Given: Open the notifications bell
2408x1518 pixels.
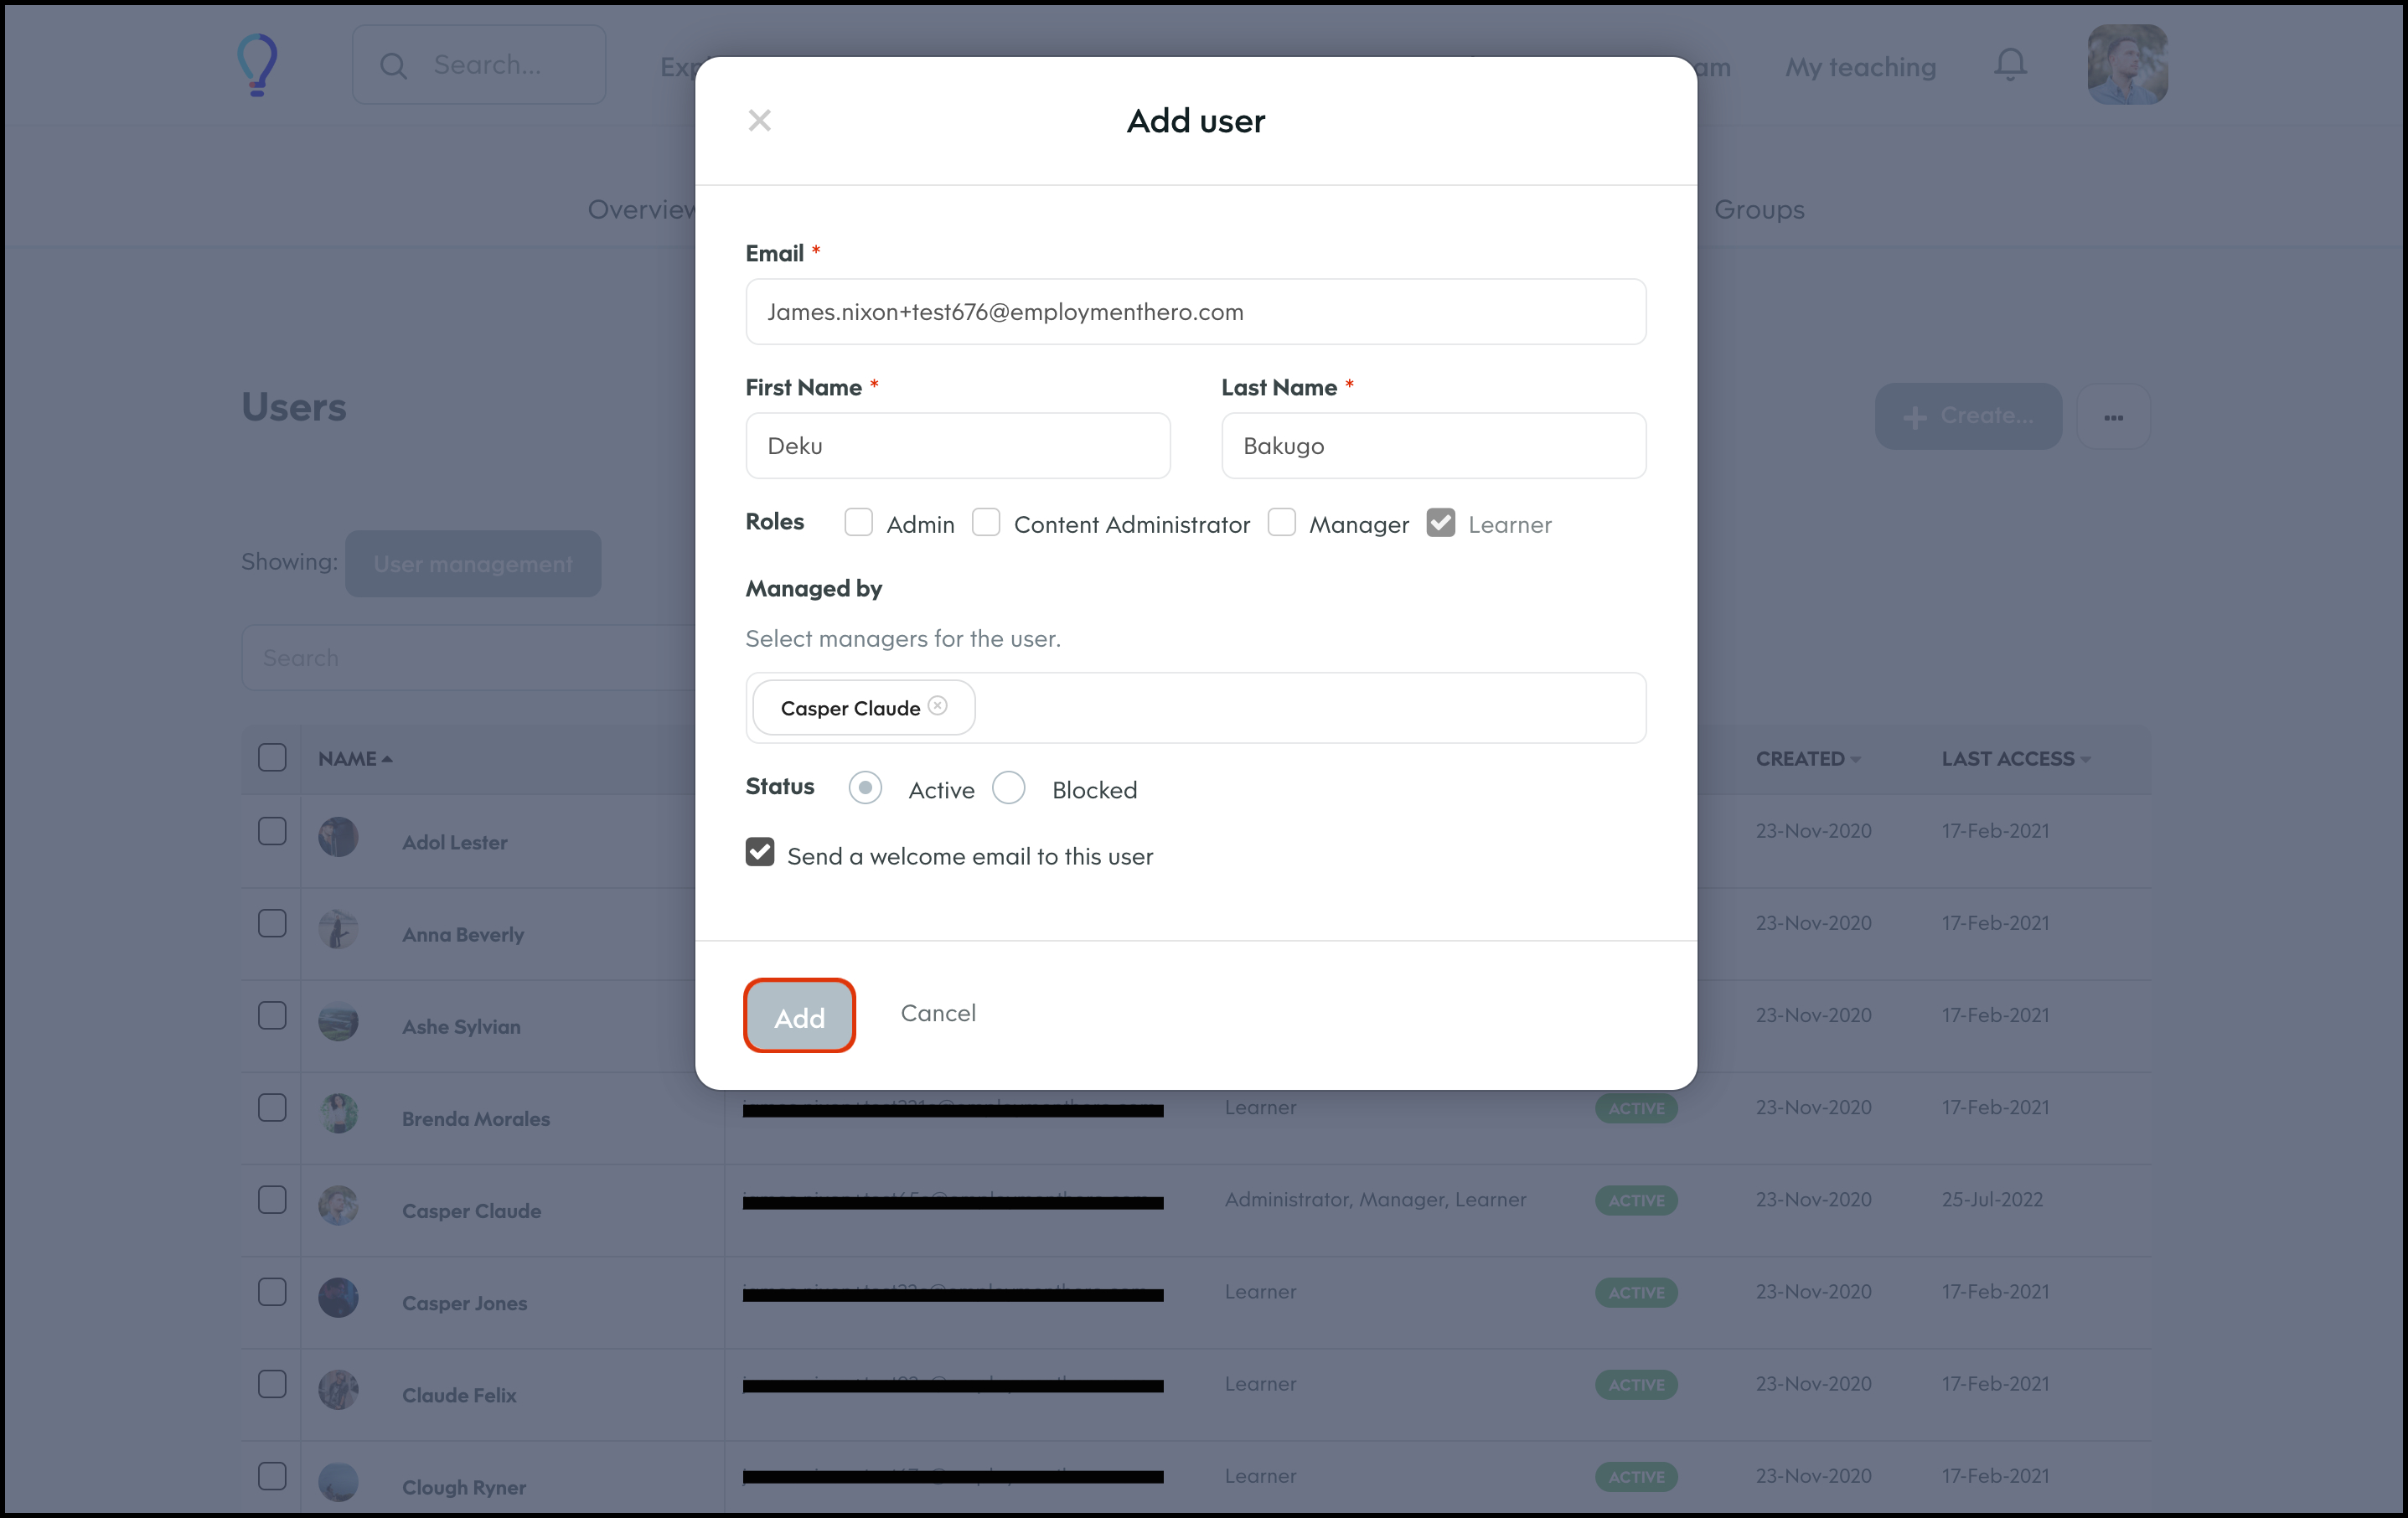Looking at the screenshot, I should (x=2010, y=65).
